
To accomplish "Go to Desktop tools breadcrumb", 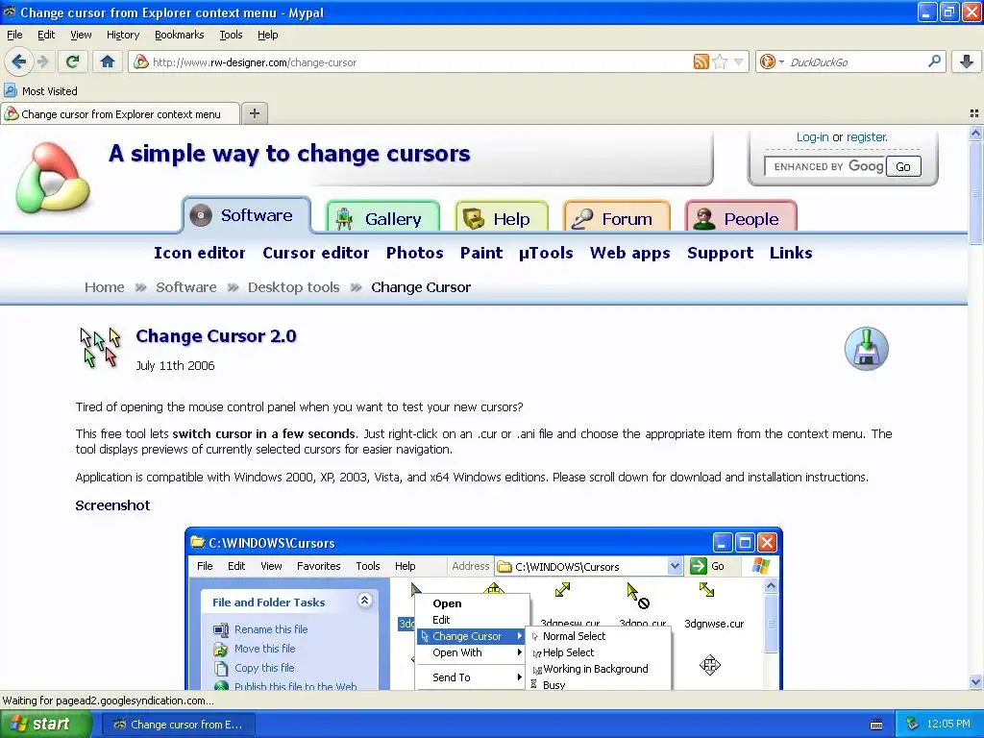I will (293, 287).
